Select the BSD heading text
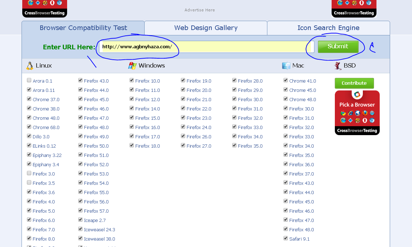This screenshot has width=412, height=247. (x=350, y=65)
